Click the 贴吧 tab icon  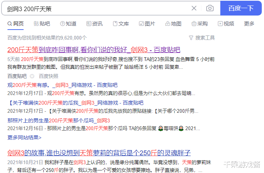[36, 24]
